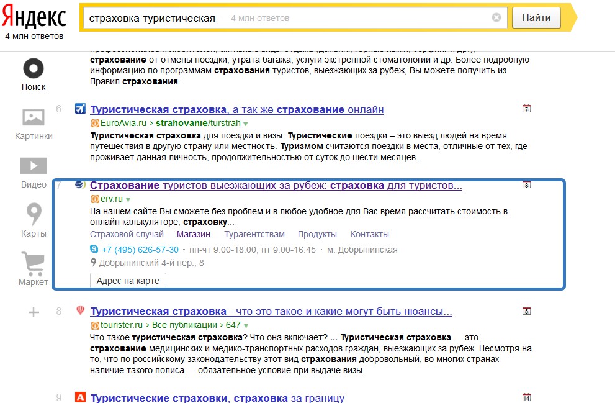Click the map pin icon by Добрынинский address
The height and width of the screenshot is (403, 615).
click(93, 263)
